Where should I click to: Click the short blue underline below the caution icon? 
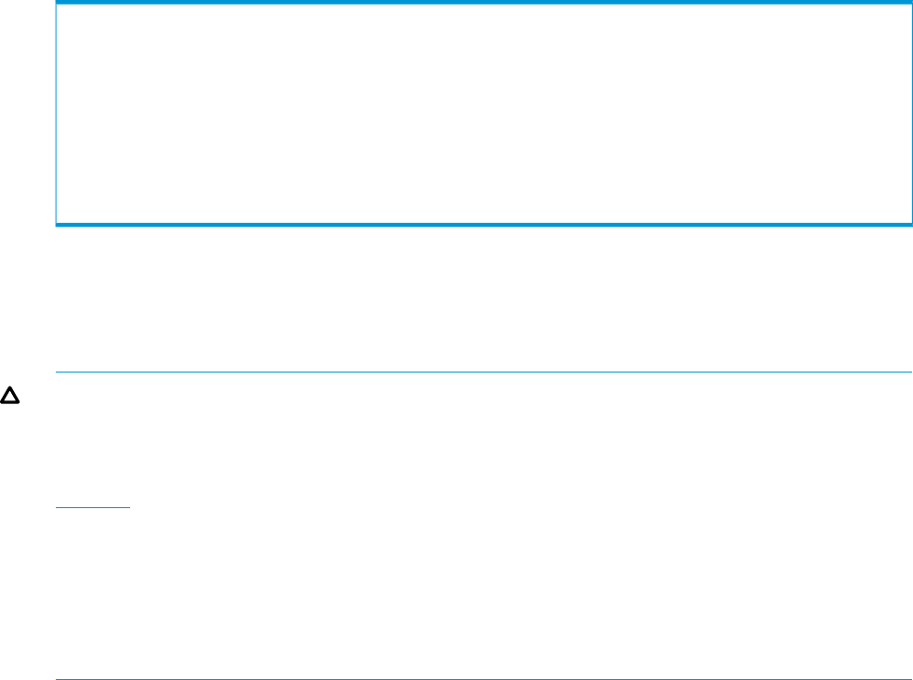coord(93,508)
